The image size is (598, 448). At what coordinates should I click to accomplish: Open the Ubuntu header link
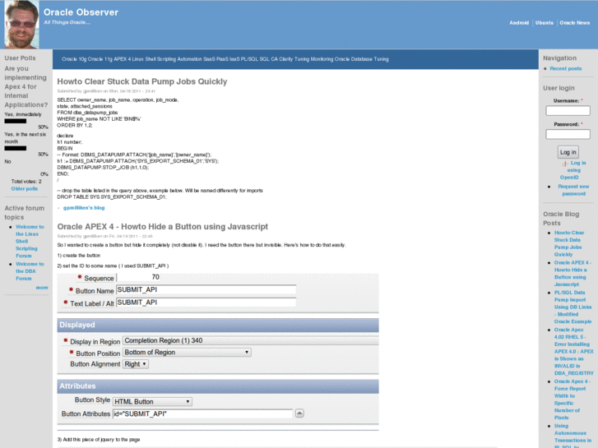[545, 23]
